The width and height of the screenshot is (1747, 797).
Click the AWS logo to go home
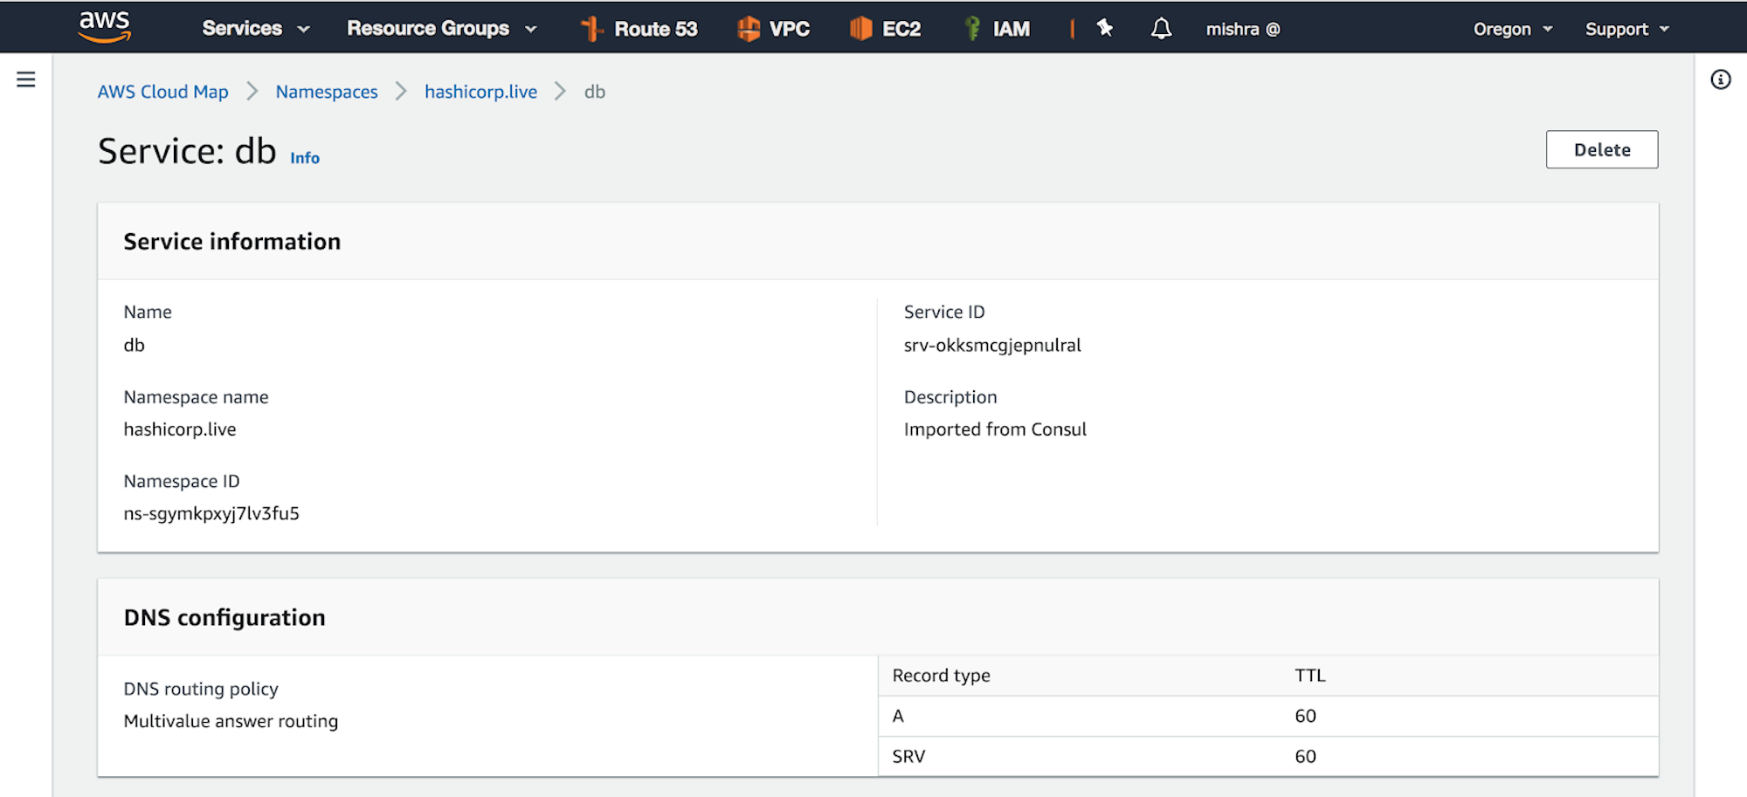(104, 26)
